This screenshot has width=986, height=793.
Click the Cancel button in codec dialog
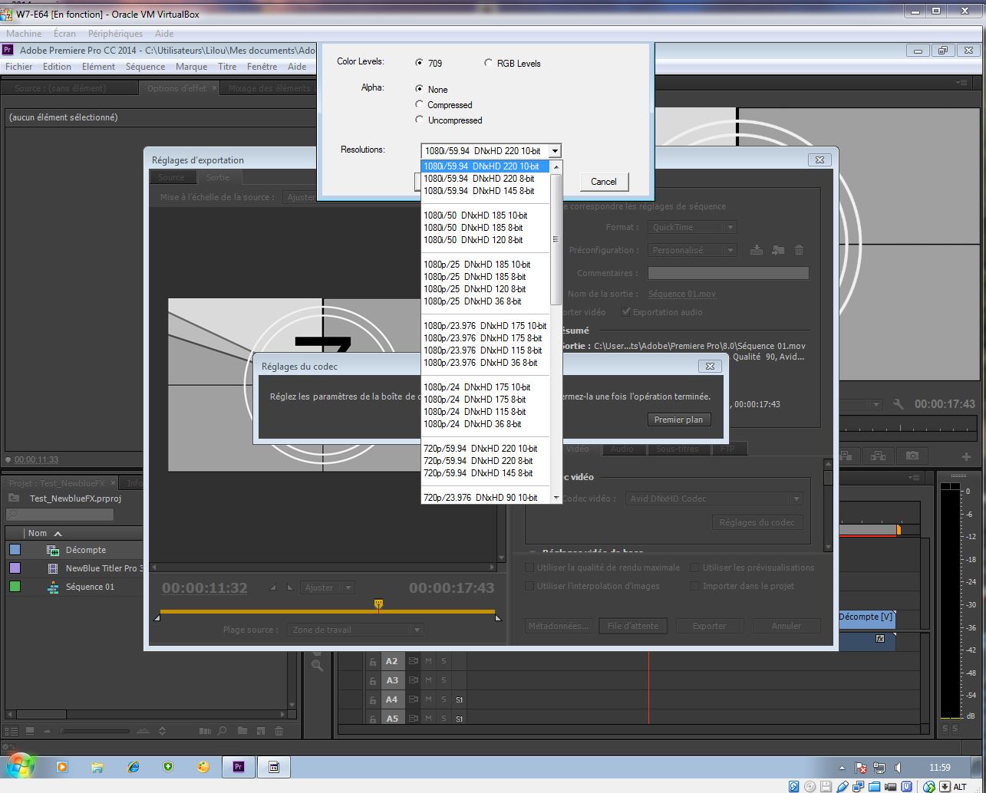604,182
